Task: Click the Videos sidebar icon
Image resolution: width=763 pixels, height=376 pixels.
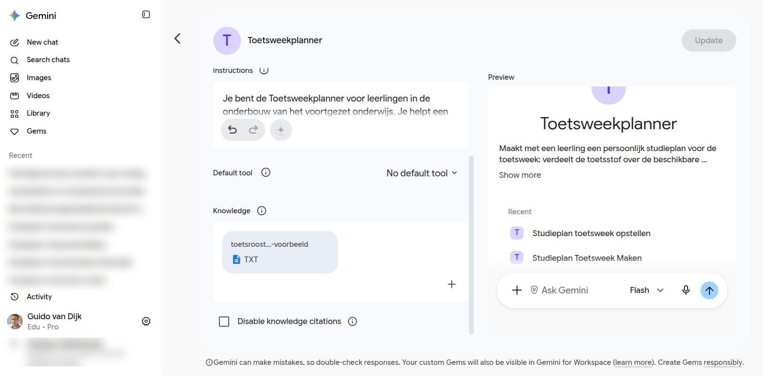Action: click(15, 96)
